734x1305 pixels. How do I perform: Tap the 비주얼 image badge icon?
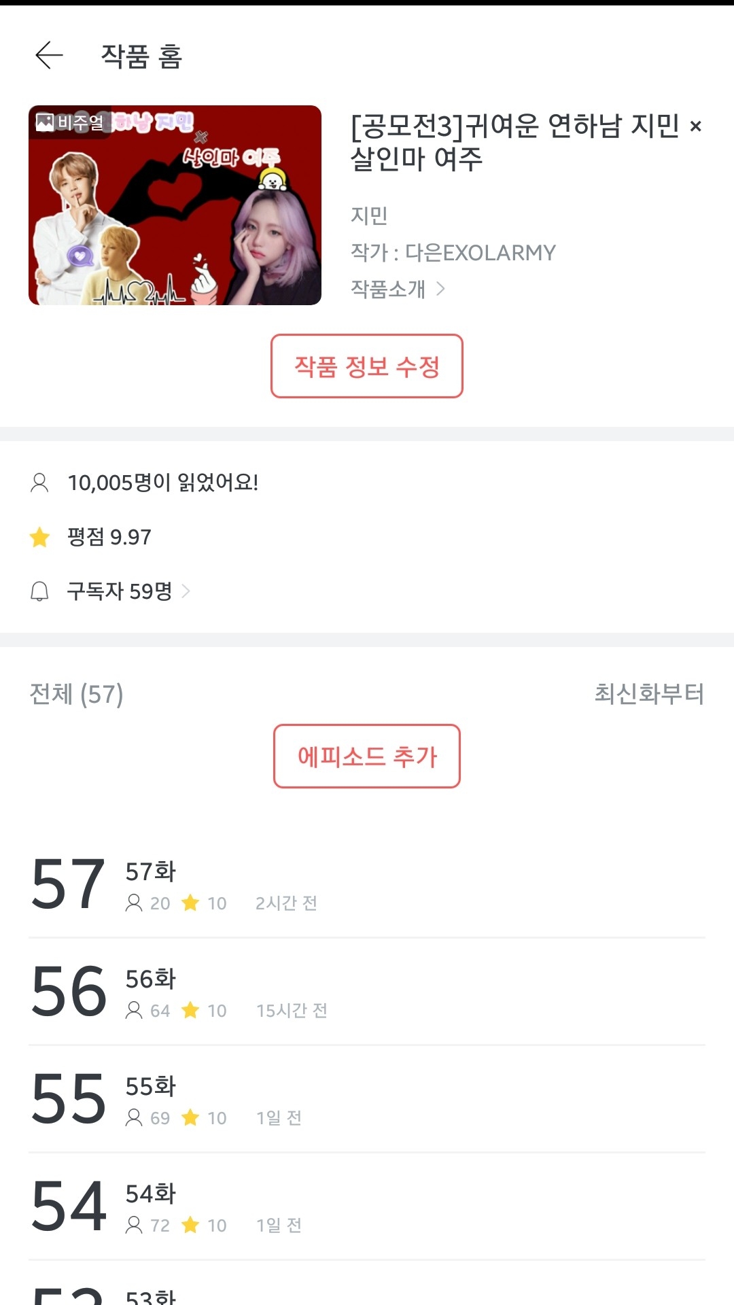click(45, 122)
